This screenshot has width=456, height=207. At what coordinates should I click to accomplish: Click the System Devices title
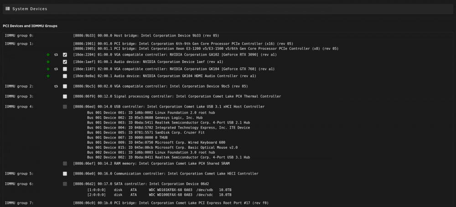pos(30,9)
